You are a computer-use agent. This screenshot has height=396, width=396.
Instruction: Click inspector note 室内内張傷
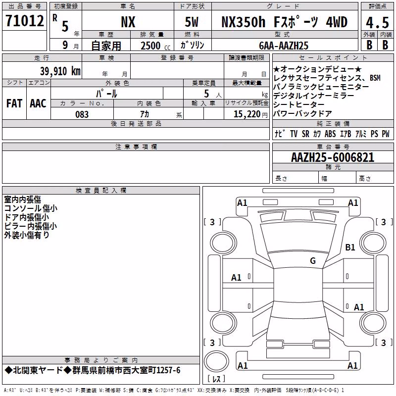coord(22,199)
